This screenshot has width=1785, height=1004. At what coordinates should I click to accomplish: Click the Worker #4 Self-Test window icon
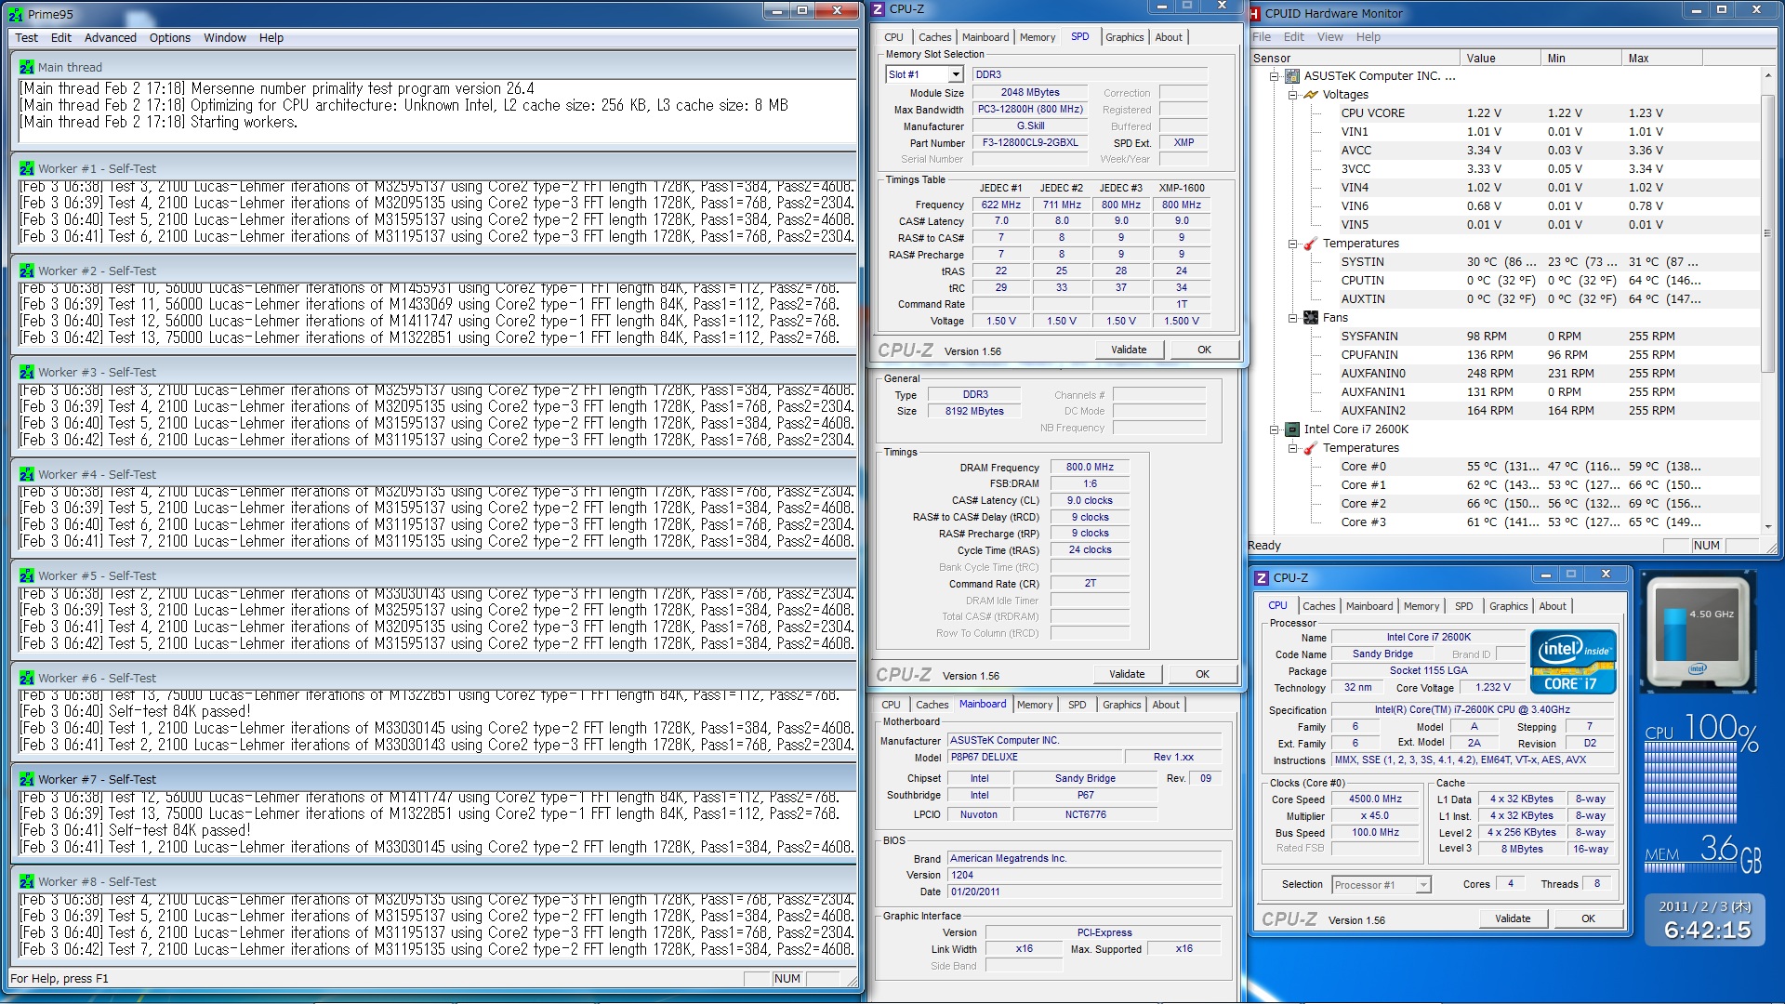pyautogui.click(x=27, y=474)
